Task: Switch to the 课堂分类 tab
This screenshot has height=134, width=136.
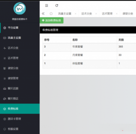Action: [x=128, y=14]
